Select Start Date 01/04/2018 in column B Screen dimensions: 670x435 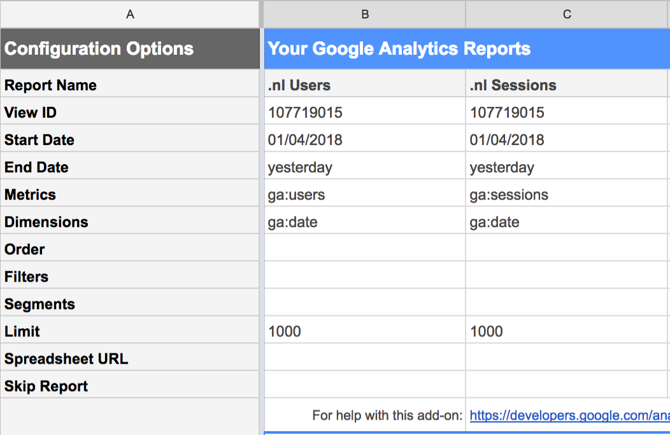pyautogui.click(x=364, y=139)
